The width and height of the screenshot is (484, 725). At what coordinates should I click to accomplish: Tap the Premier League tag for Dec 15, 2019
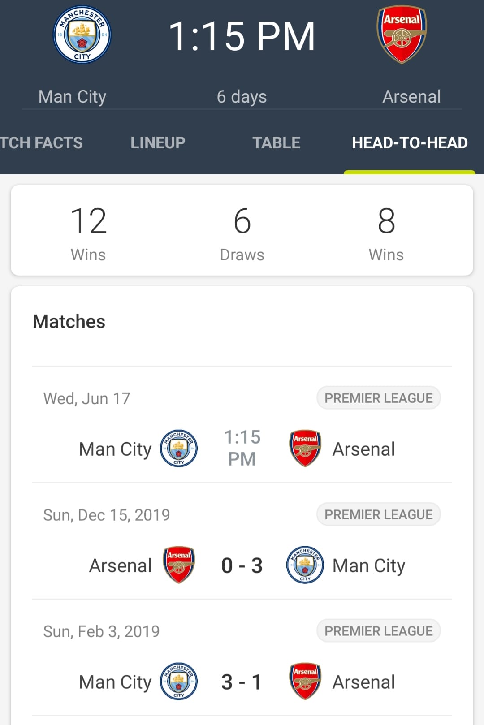point(379,514)
